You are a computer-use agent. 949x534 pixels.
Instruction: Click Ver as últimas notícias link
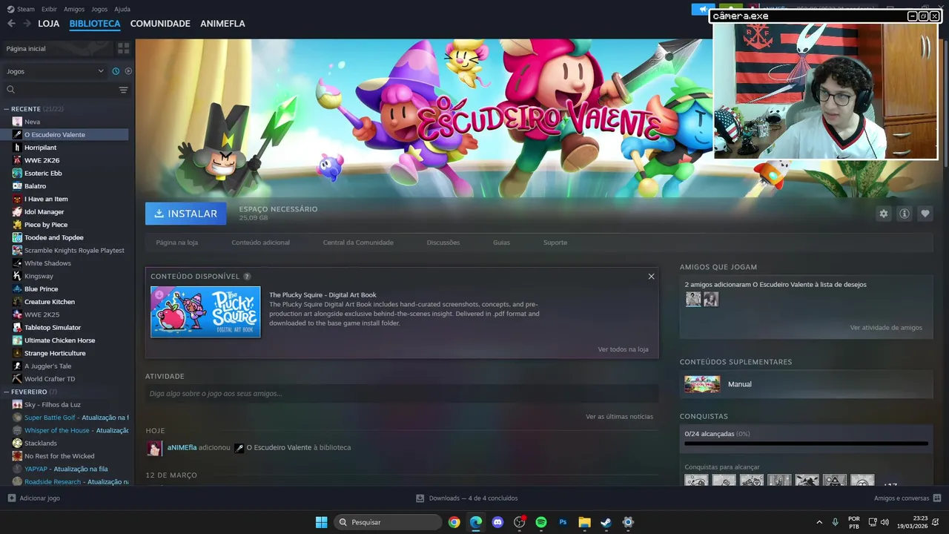point(619,417)
